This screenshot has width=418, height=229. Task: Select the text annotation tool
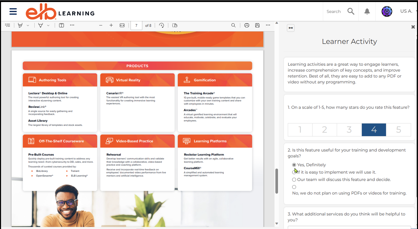coord(61,25)
